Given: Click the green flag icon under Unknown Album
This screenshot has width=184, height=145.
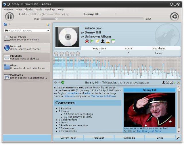Looking at the screenshot, I should [92, 41].
